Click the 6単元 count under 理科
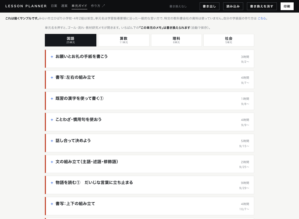 (176, 42)
